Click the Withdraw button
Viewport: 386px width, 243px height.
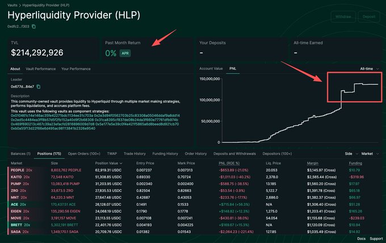click(x=343, y=16)
